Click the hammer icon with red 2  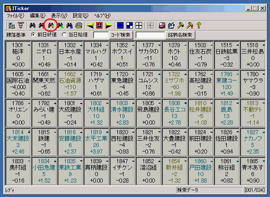pyautogui.click(x=190, y=25)
